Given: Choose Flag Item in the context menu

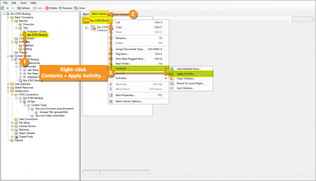Looking at the screenshot, I should tap(138, 54).
